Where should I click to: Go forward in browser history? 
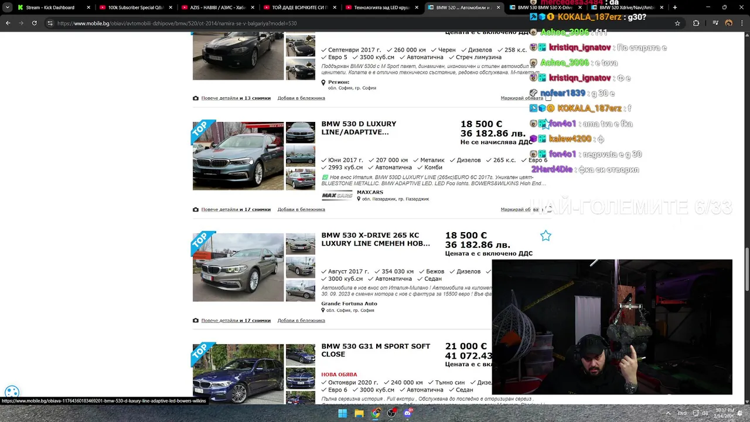pyautogui.click(x=21, y=23)
